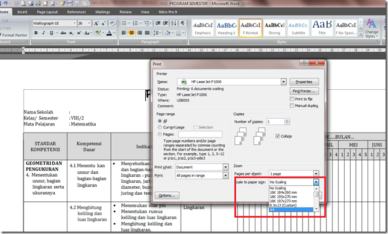Viewport: 388px width, 234px height.
Task: Apply italic formatting in Font group
Action: [43, 33]
